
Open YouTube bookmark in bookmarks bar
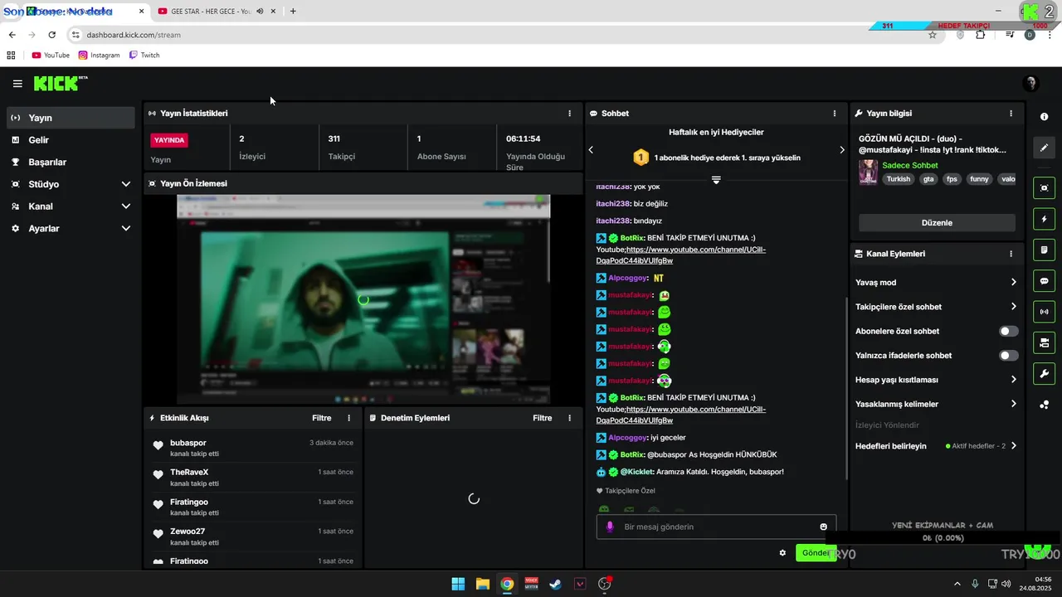tap(51, 56)
